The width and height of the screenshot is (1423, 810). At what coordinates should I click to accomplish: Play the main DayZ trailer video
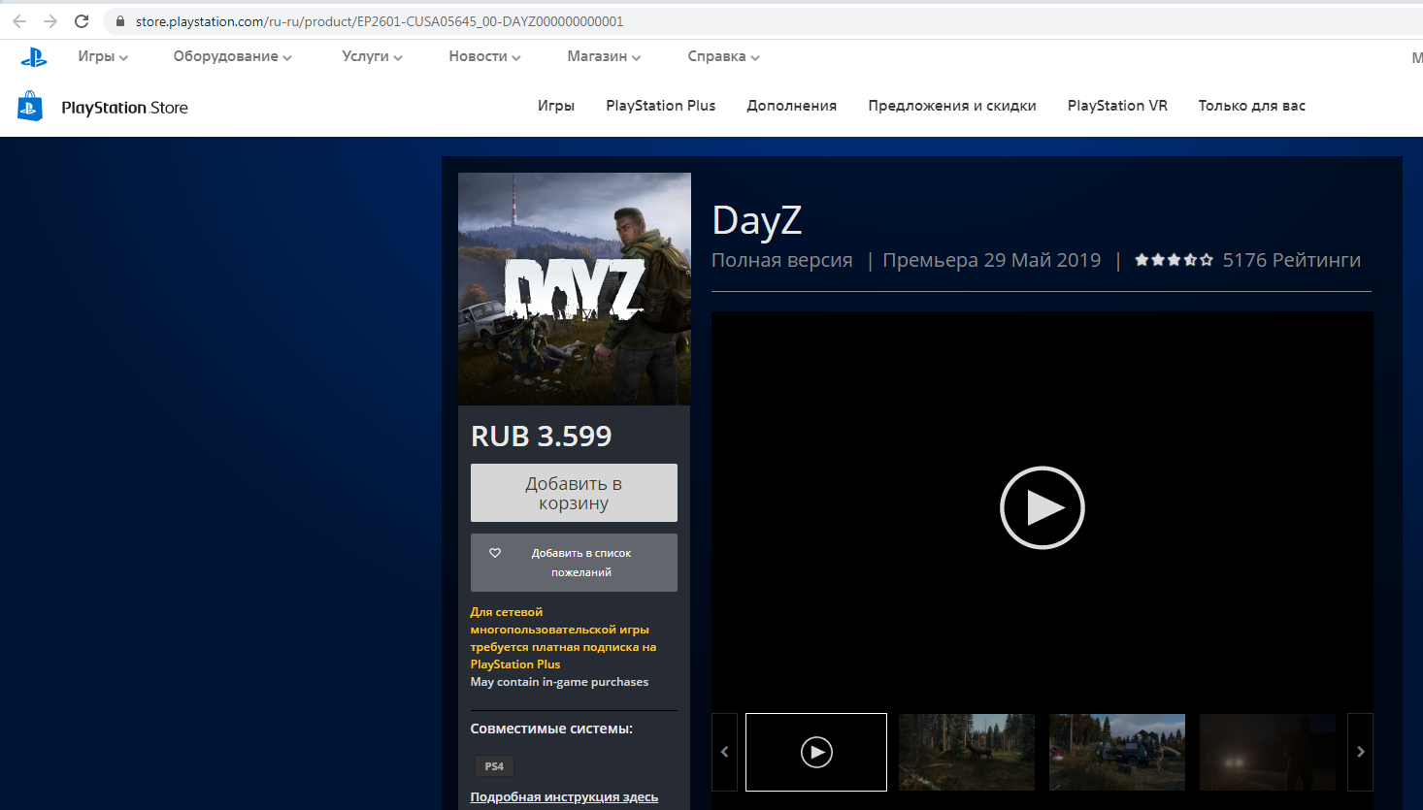pyautogui.click(x=1042, y=507)
